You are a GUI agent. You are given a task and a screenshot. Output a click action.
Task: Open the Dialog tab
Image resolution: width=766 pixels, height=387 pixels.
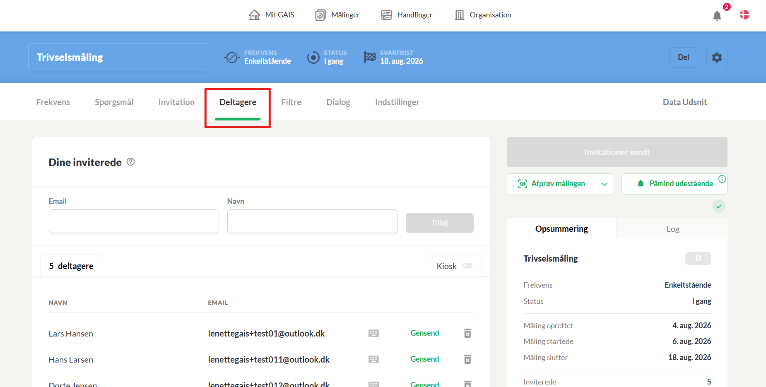point(338,102)
